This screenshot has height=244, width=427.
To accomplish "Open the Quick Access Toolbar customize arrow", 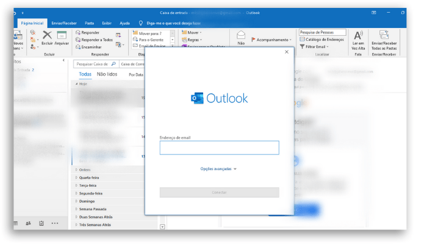I will point(23,13).
